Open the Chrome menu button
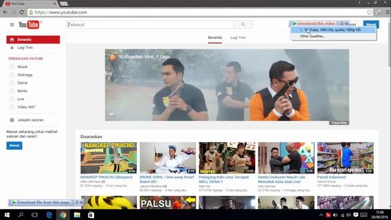 388,12
